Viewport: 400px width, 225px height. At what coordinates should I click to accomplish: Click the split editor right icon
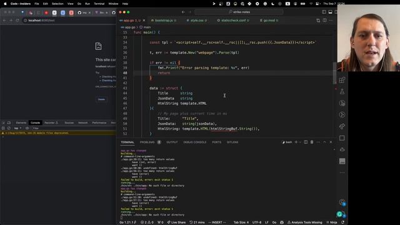click(324, 21)
